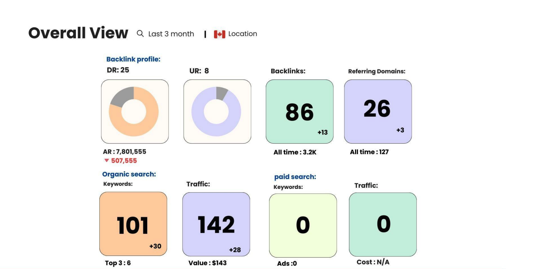542x269 pixels.
Task: Click the purple UR donut chart
Action: click(216, 111)
